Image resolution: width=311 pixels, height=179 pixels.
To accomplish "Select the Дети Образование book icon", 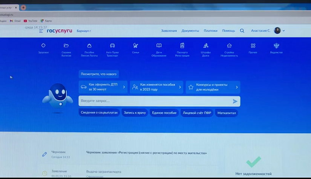I will pyautogui.click(x=159, y=46).
